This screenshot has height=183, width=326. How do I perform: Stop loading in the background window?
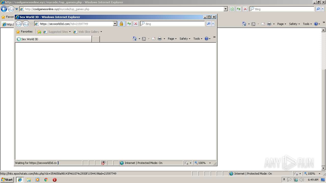pyautogui.click(x=245, y=9)
